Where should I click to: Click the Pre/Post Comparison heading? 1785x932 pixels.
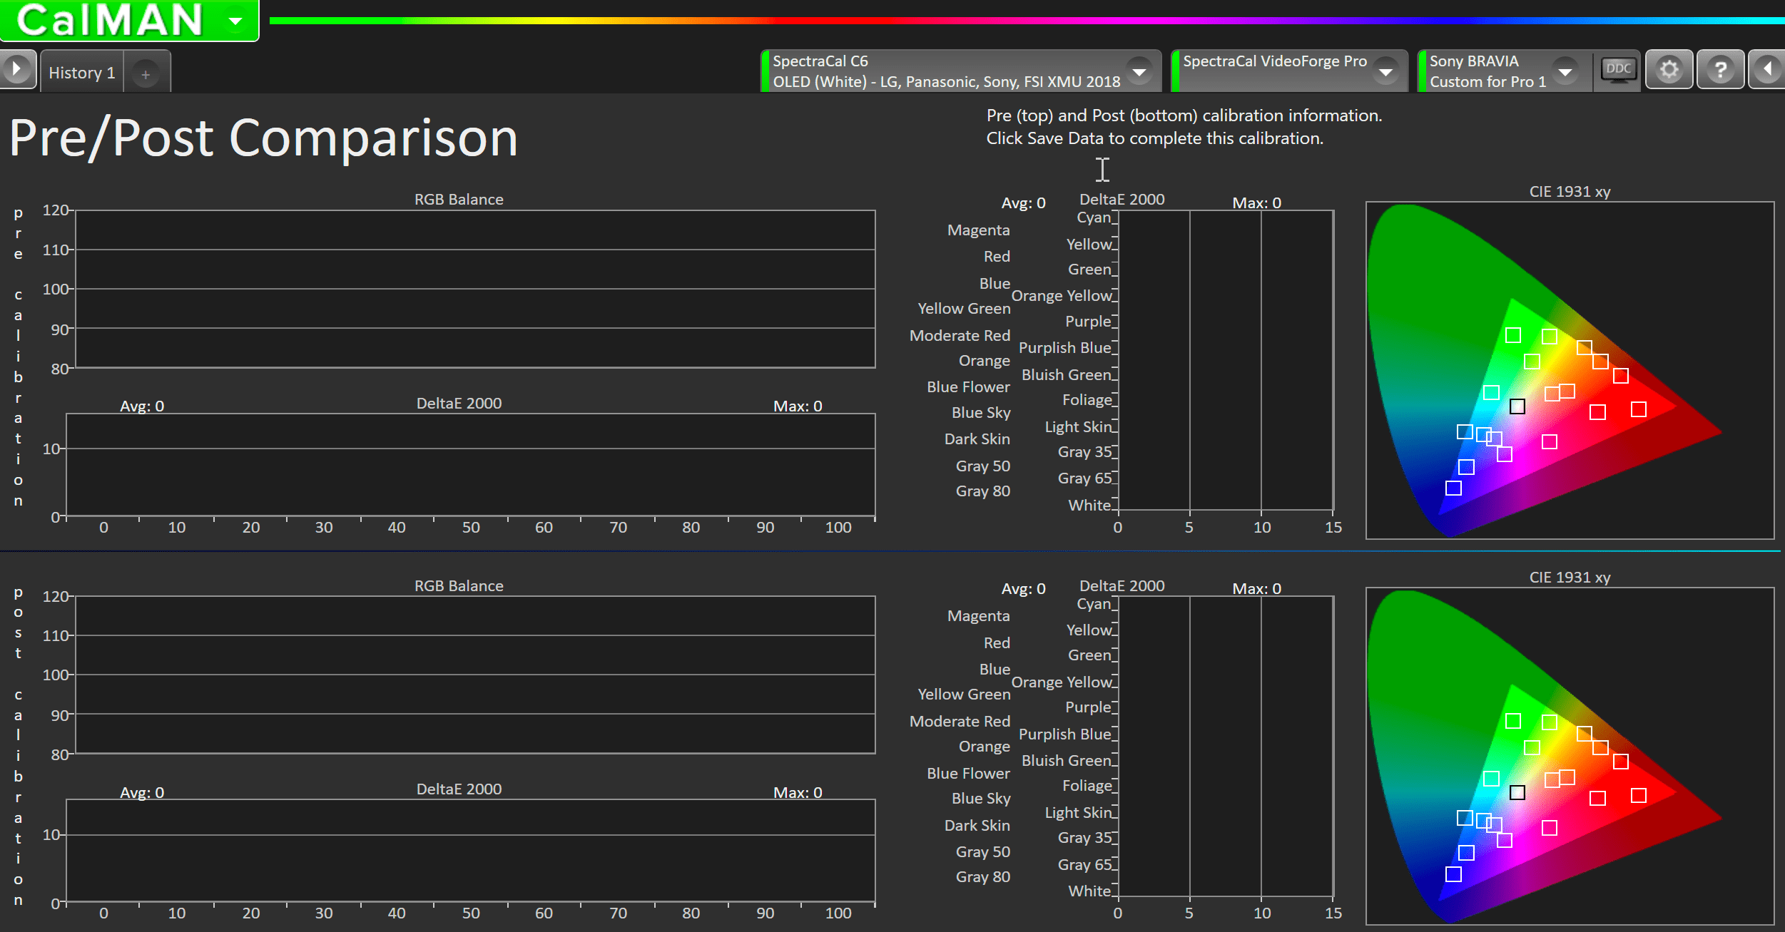click(x=264, y=138)
